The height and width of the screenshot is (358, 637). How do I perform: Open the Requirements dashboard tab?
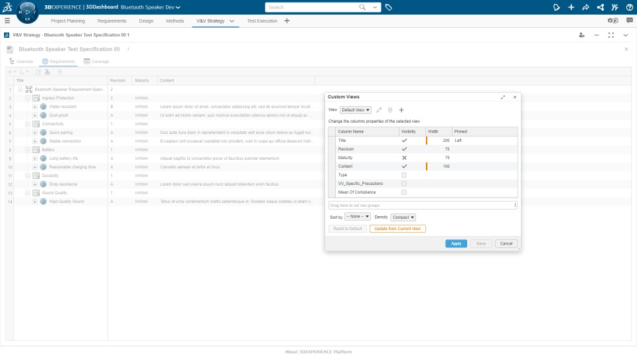(x=111, y=21)
